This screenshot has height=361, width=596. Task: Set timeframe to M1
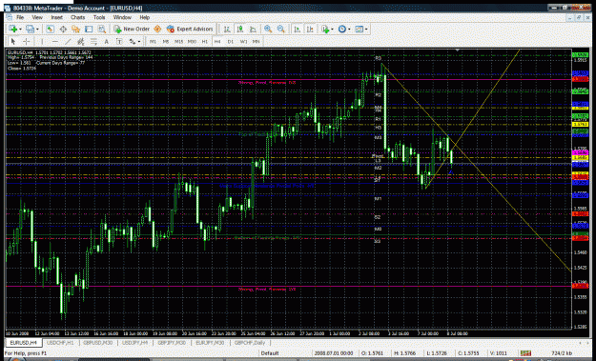pos(153,41)
